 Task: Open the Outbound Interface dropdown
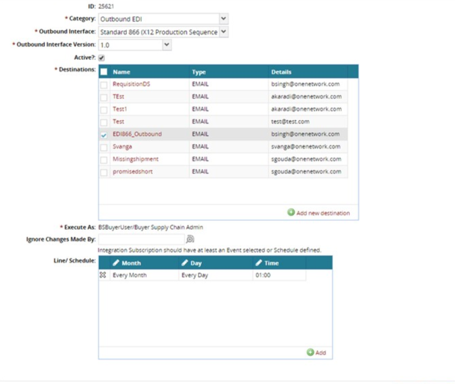coord(224,31)
